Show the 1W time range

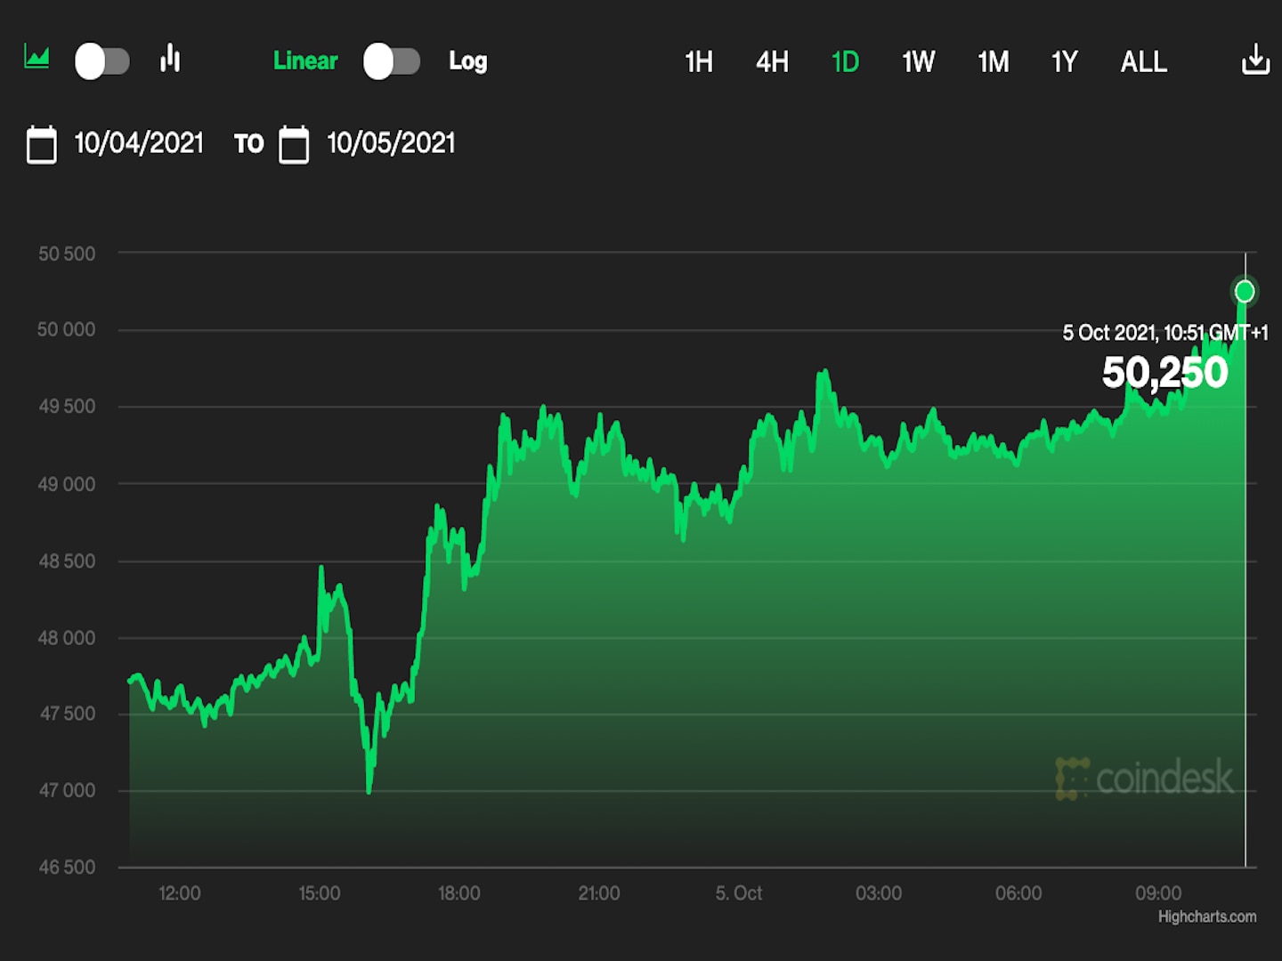click(918, 61)
